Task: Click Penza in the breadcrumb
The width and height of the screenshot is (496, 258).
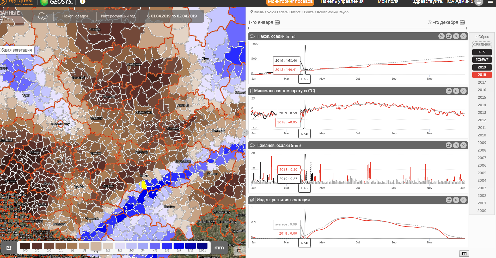Action: click(x=309, y=12)
